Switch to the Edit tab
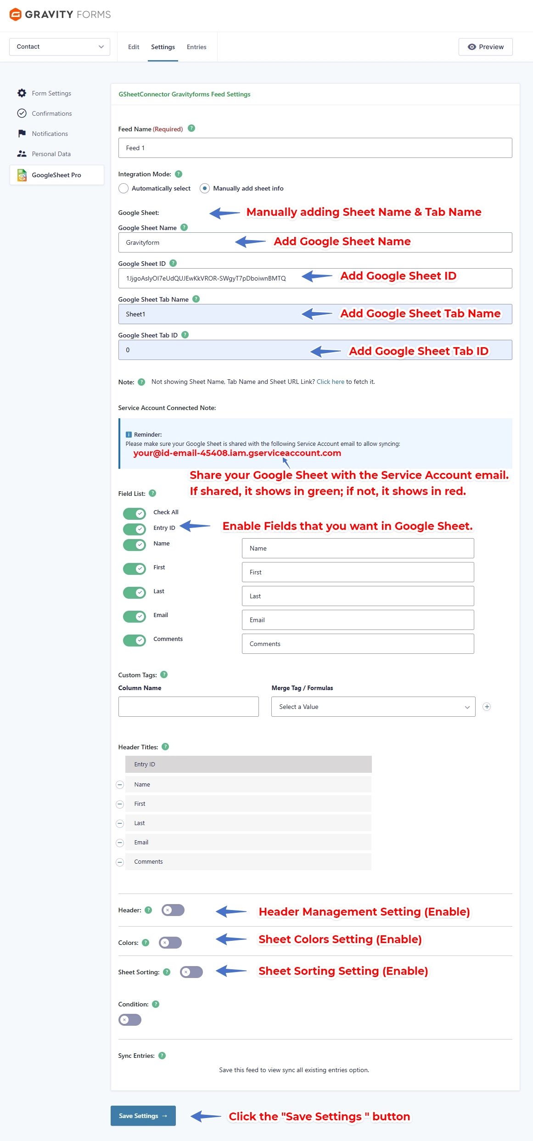 click(x=134, y=47)
